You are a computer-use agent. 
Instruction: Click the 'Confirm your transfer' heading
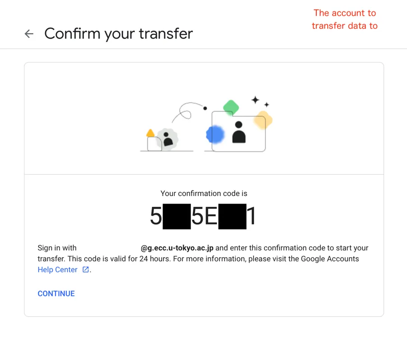[x=119, y=34]
